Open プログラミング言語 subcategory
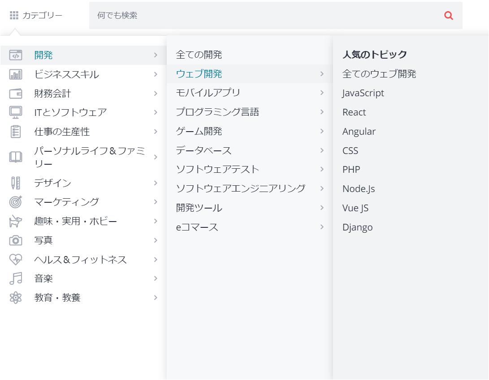This screenshot has height=380, width=489. tap(217, 112)
